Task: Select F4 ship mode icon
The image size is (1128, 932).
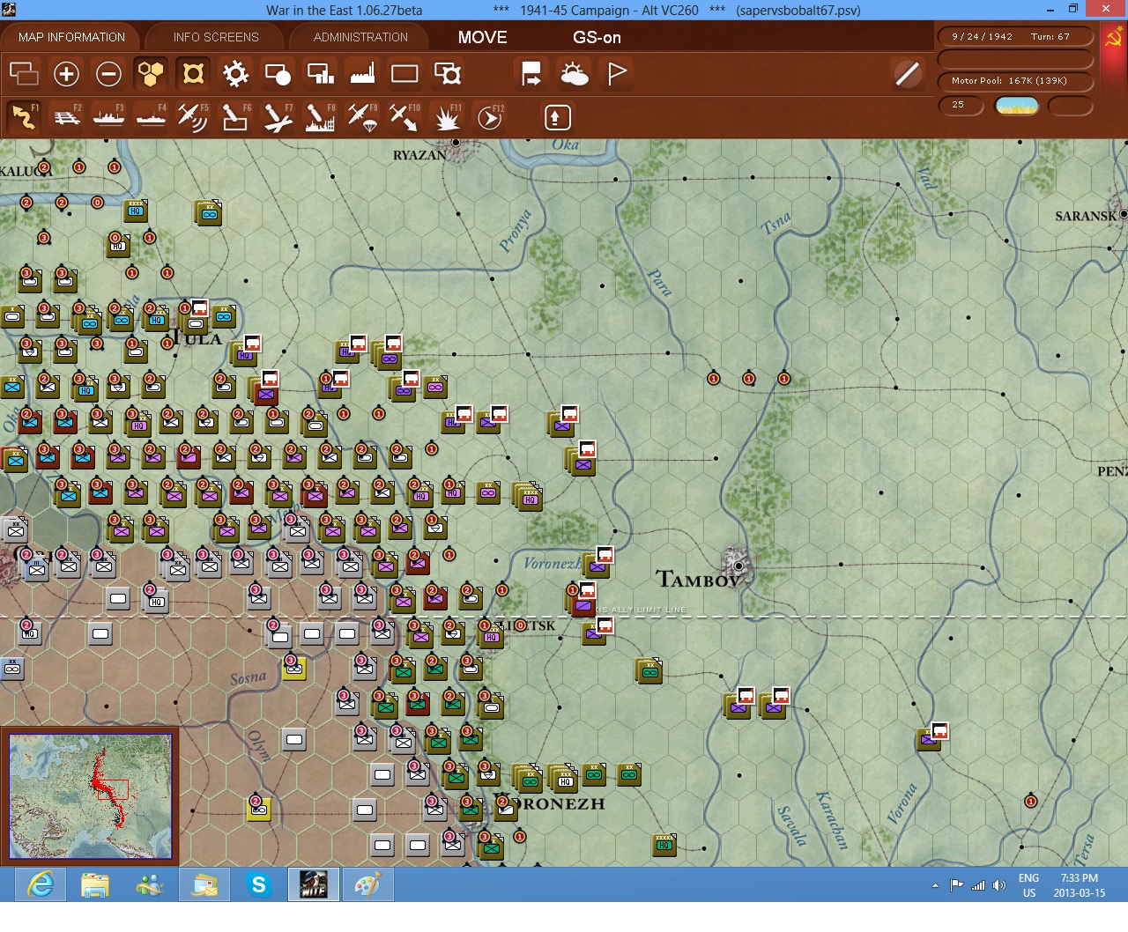Action: (152, 117)
